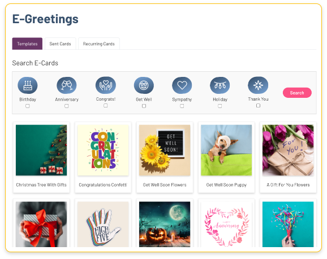Screen dimensions: 327x259
Task: Click the Birthday cake category icon
Action: pos(28,85)
